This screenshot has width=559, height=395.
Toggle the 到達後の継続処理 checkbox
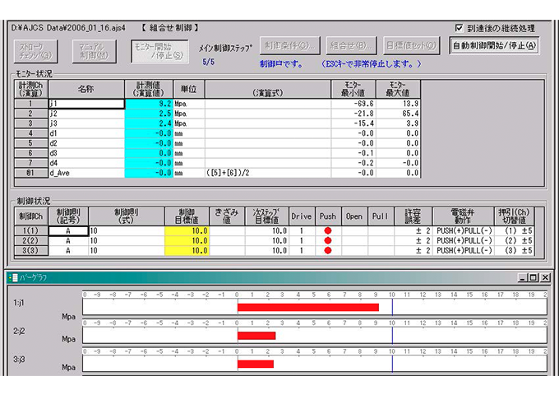[x=460, y=28]
